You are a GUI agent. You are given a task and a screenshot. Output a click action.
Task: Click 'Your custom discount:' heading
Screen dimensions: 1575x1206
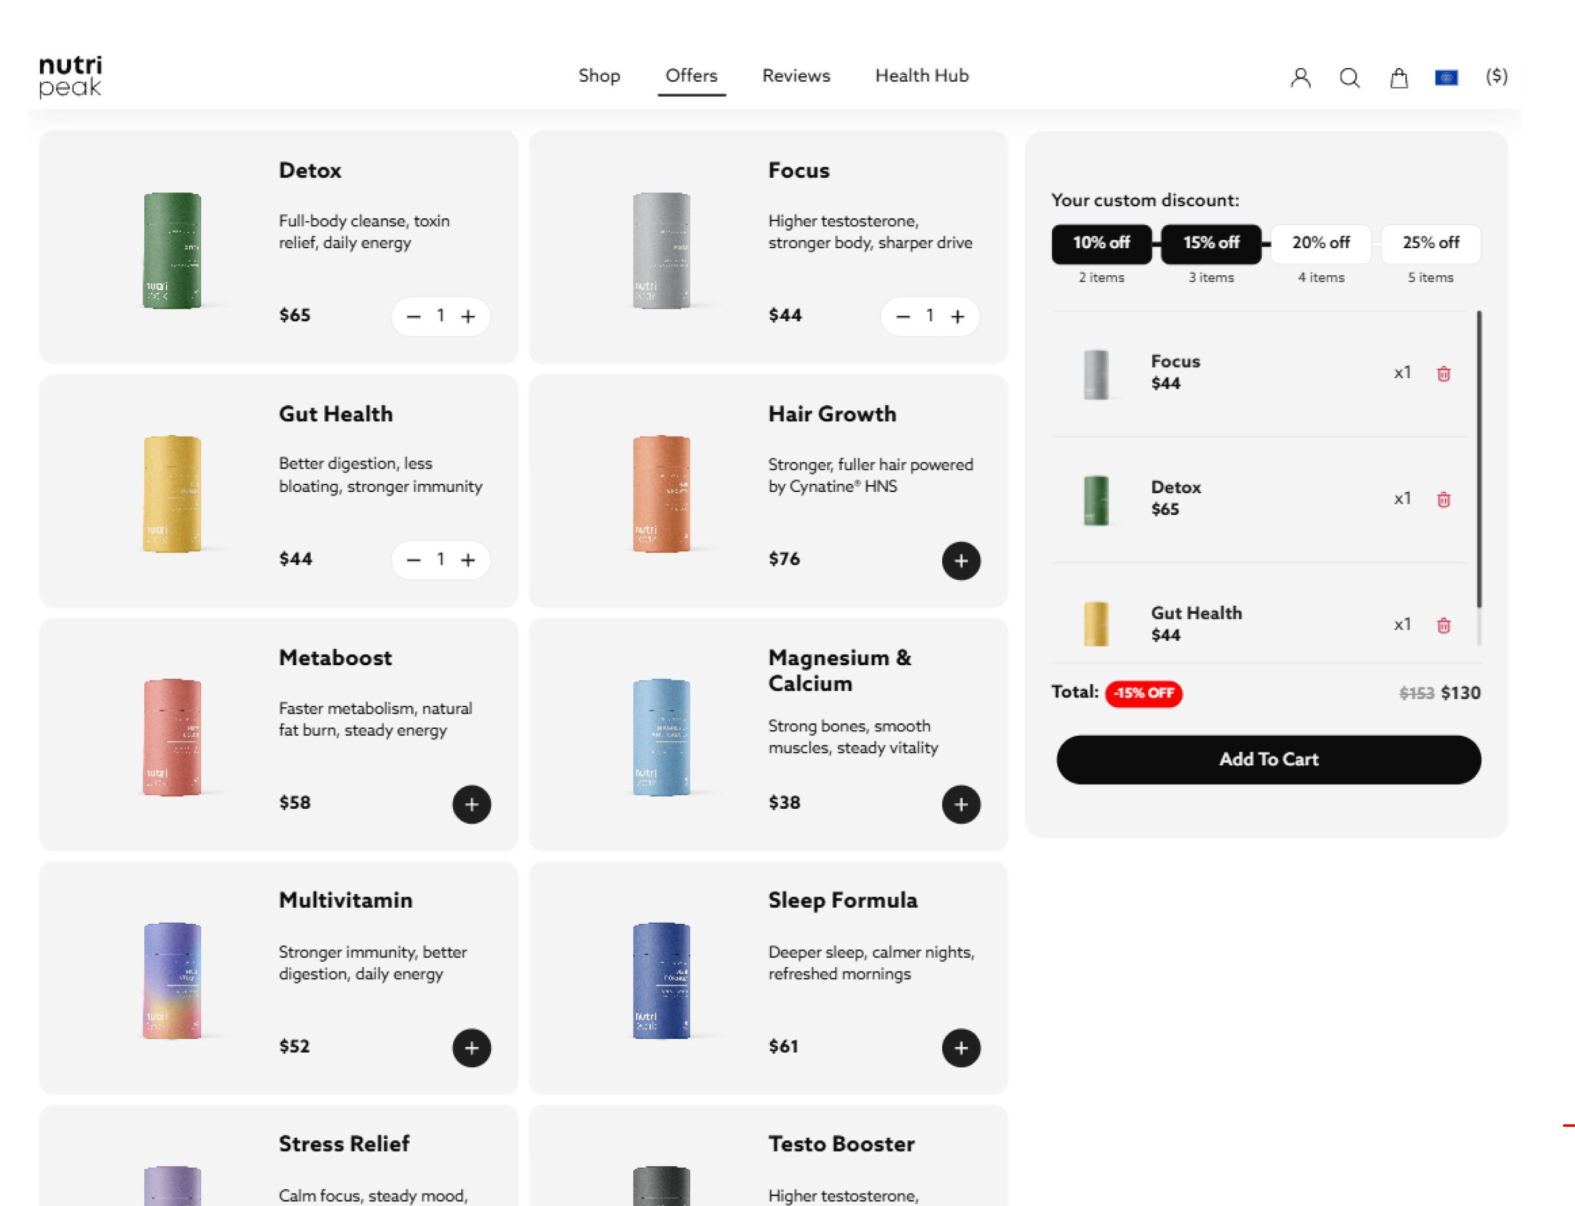(x=1145, y=200)
